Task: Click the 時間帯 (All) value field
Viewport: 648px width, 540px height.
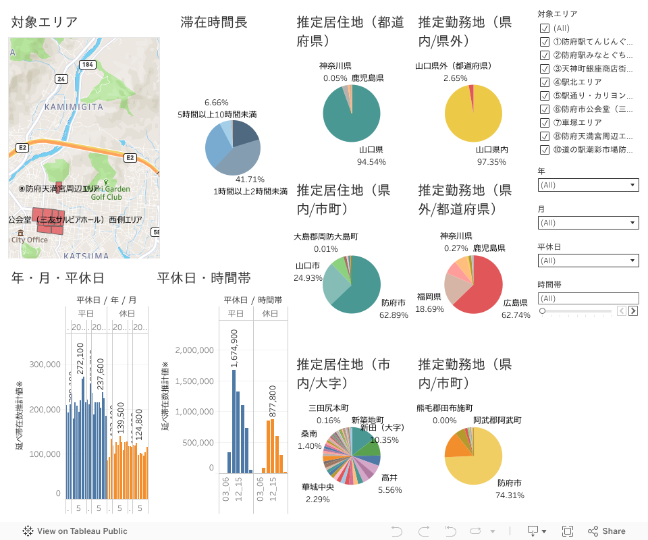Action: tap(588, 298)
